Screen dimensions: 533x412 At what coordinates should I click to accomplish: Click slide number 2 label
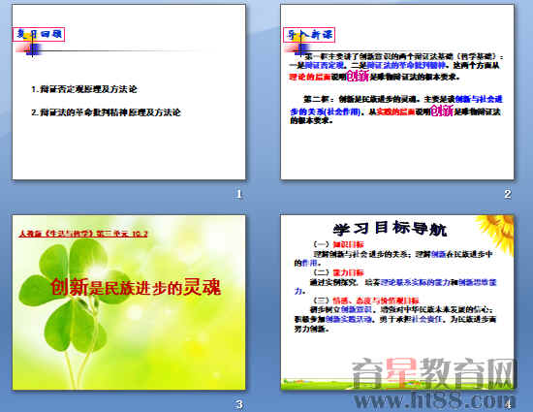[x=508, y=194]
